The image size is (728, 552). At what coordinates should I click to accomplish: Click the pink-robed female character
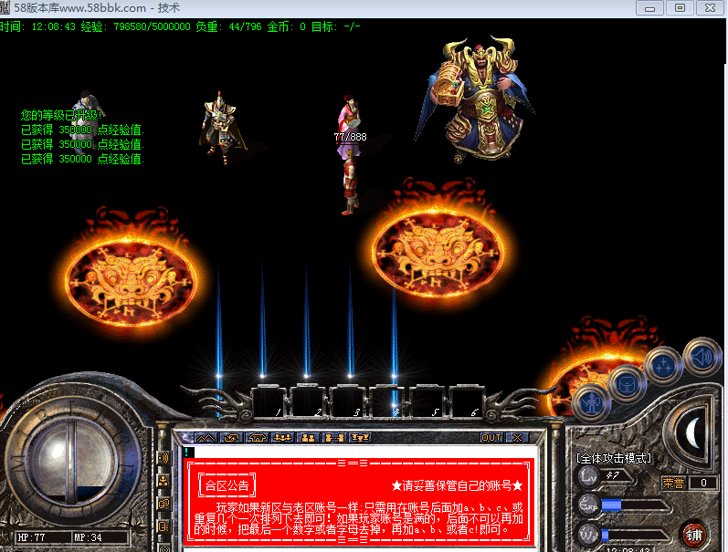350,125
